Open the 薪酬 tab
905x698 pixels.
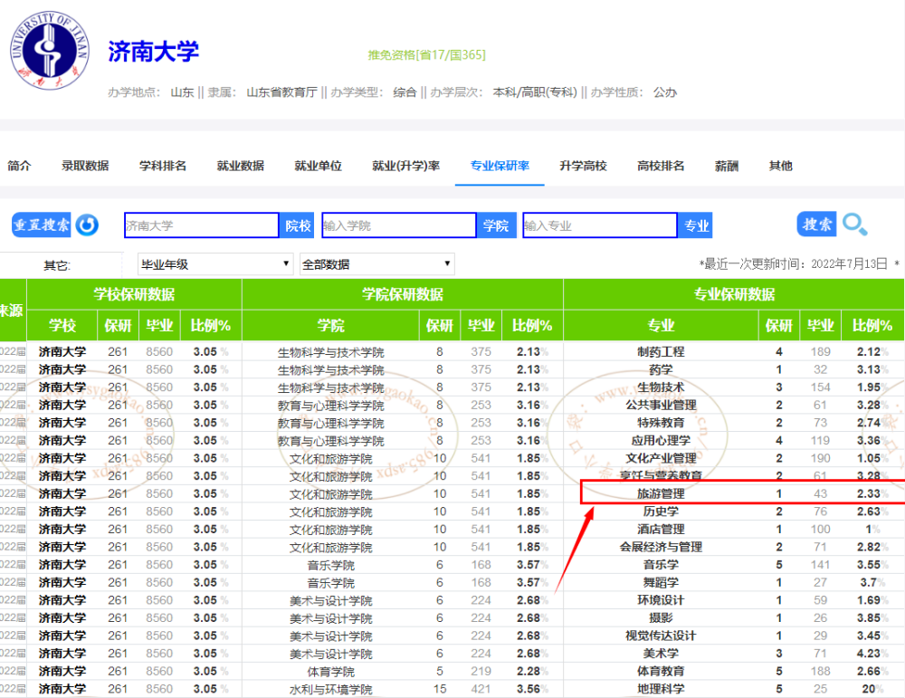tap(727, 166)
